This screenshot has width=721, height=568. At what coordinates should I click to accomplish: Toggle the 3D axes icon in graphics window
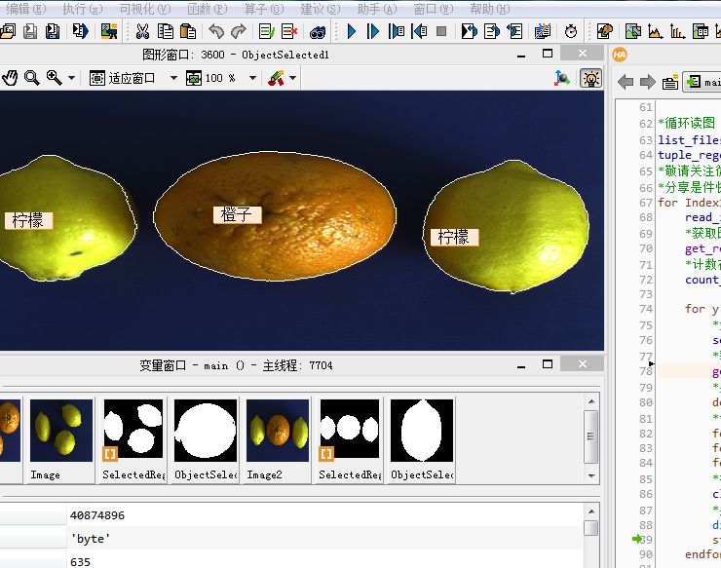click(x=562, y=78)
